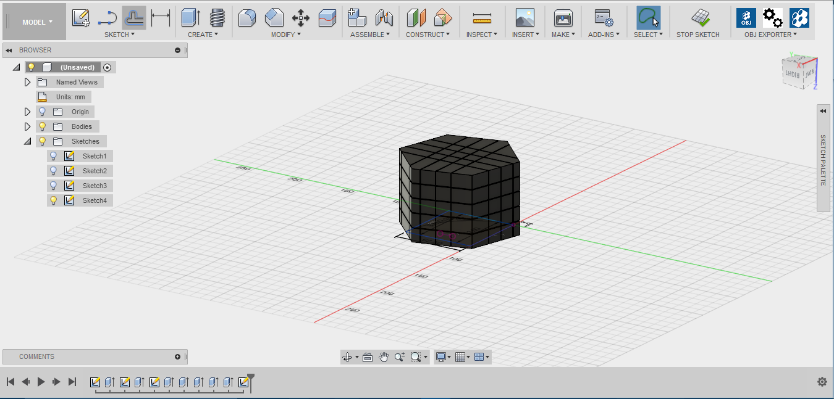Collapse the BROWSER panel with its arrows

pos(9,50)
